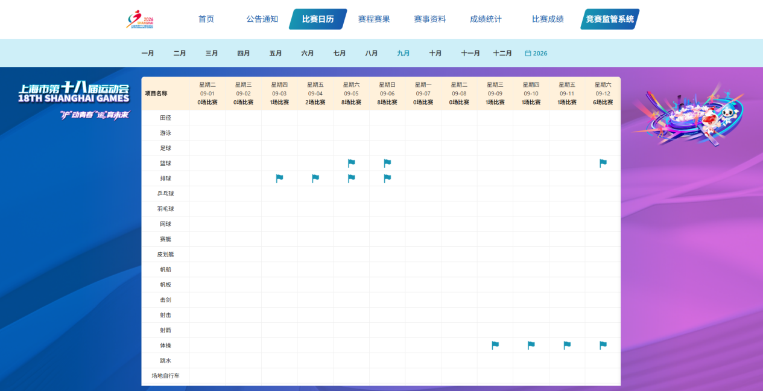Open the 公告通知 menu item

[x=262, y=19]
